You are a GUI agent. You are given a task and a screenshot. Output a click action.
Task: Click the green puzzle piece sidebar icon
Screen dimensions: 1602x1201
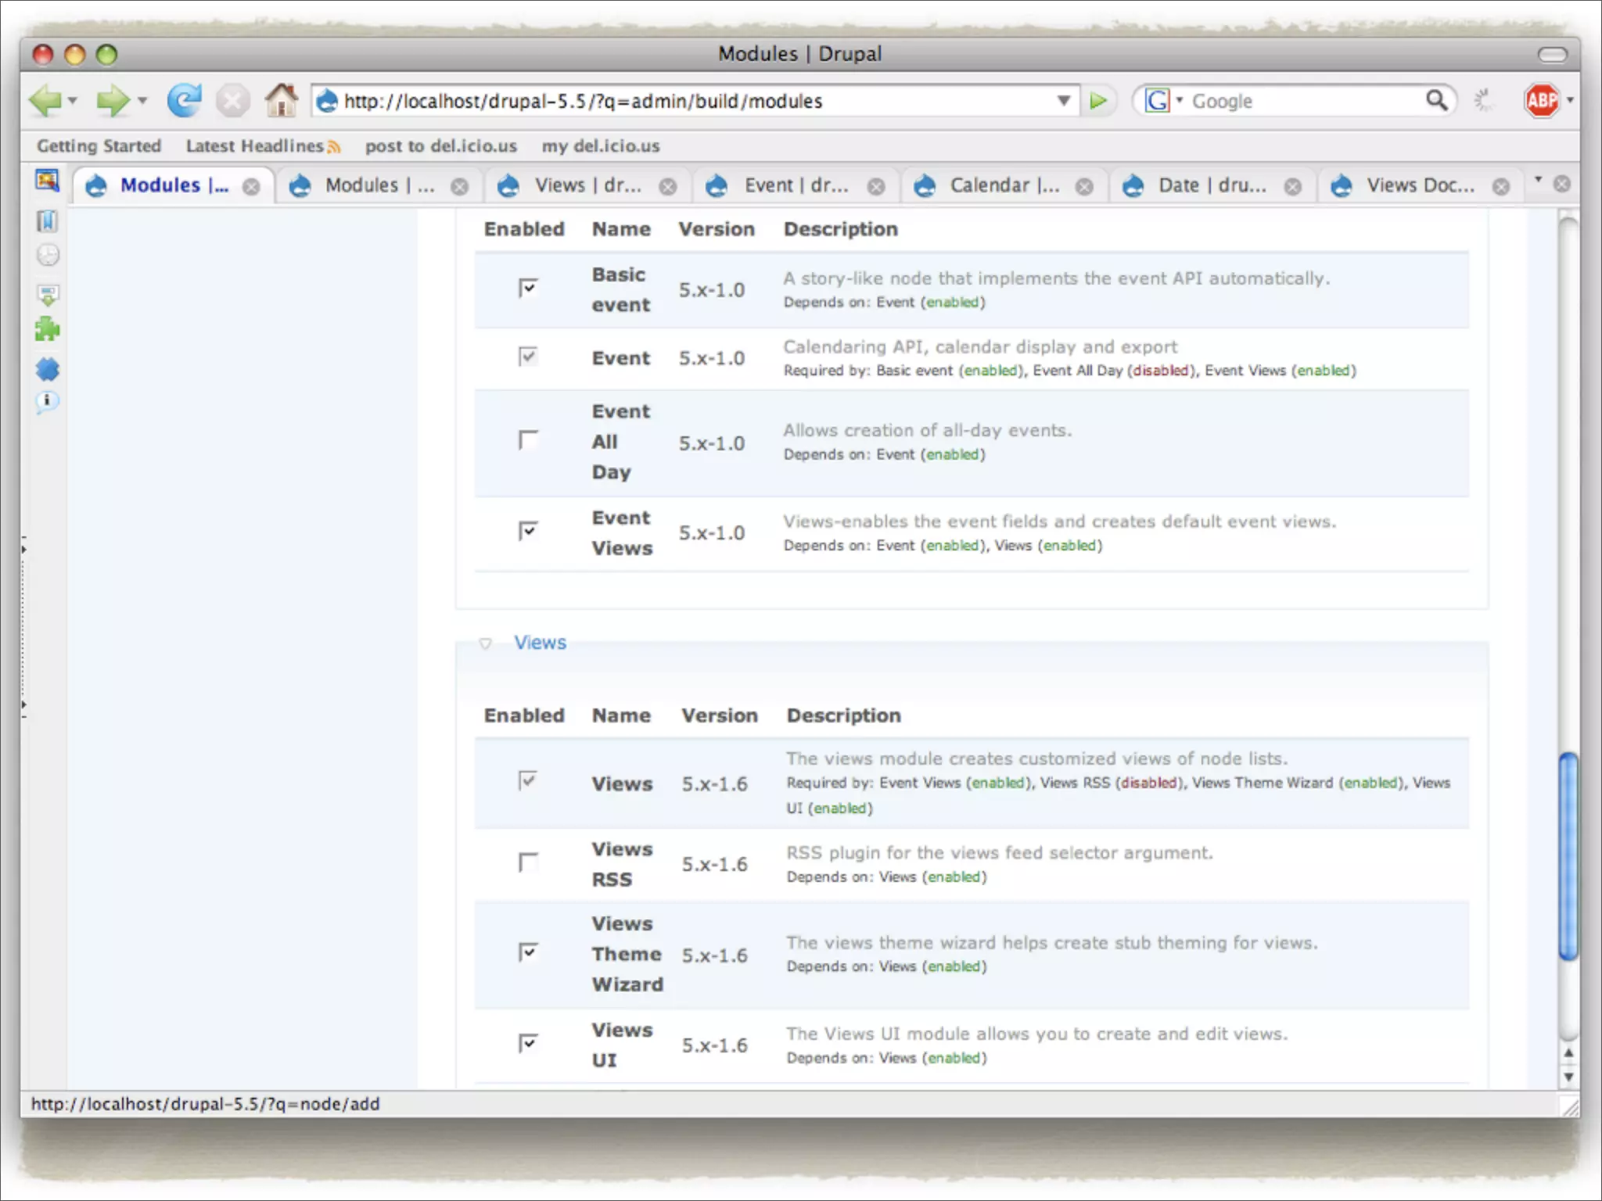point(48,329)
